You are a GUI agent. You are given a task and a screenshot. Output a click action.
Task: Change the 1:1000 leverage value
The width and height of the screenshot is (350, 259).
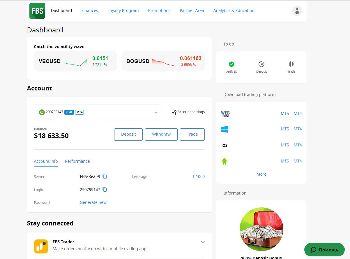pos(199,176)
